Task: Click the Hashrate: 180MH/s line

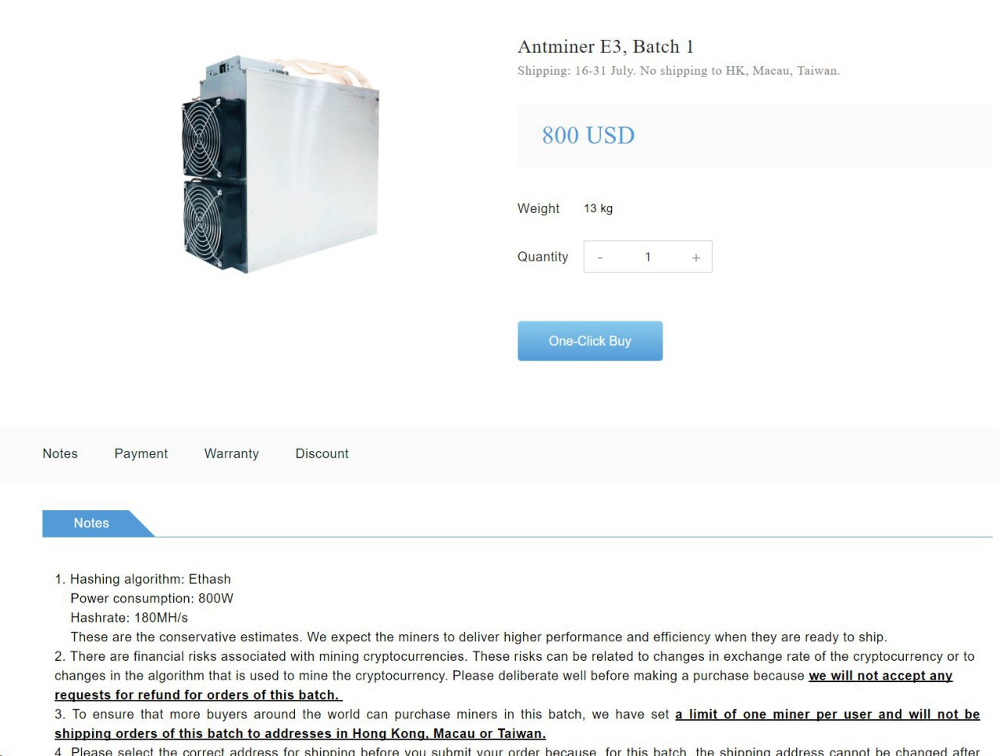Action: 130,617
